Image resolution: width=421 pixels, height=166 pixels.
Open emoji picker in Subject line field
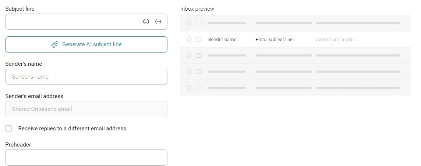point(146,22)
